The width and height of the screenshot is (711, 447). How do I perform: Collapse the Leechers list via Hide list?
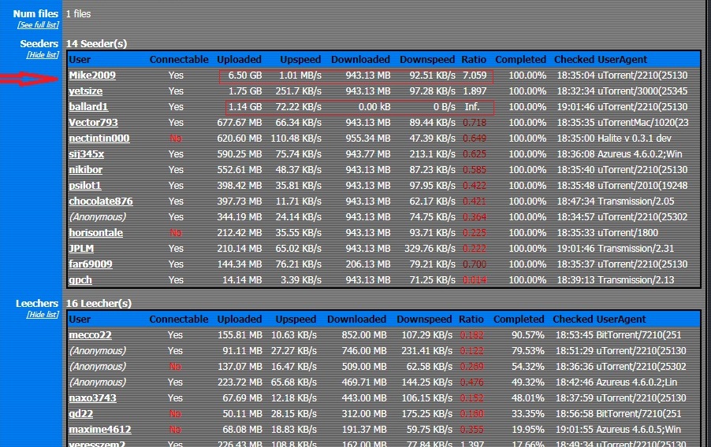click(x=43, y=315)
